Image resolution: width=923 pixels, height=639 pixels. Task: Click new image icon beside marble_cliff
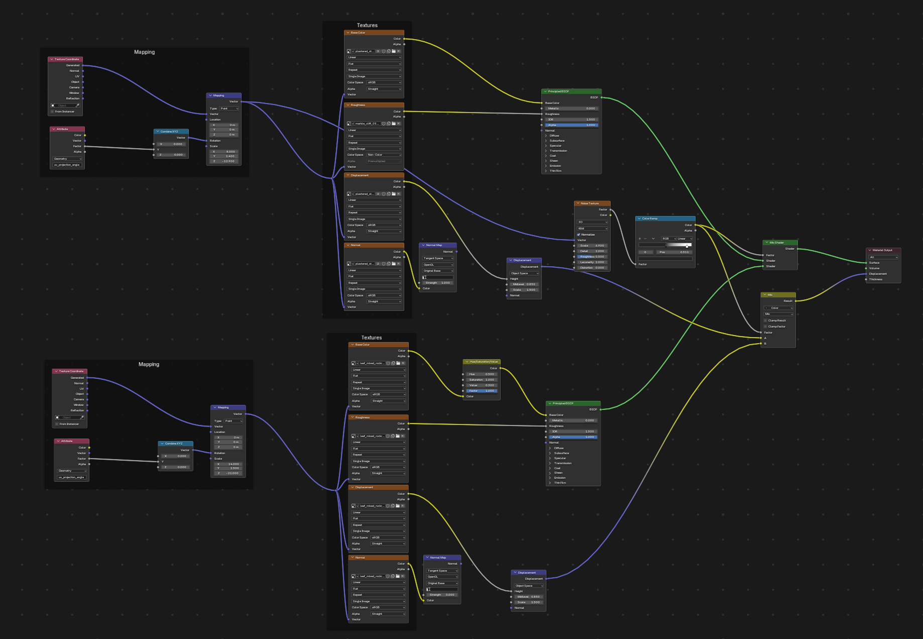pyautogui.click(x=389, y=124)
